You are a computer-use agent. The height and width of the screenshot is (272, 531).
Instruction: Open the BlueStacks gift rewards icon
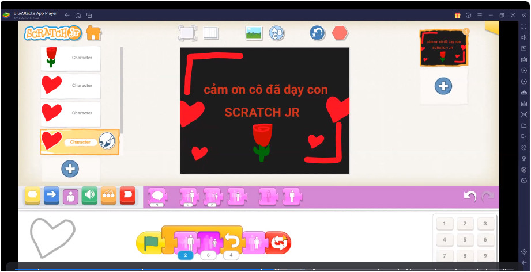click(458, 15)
